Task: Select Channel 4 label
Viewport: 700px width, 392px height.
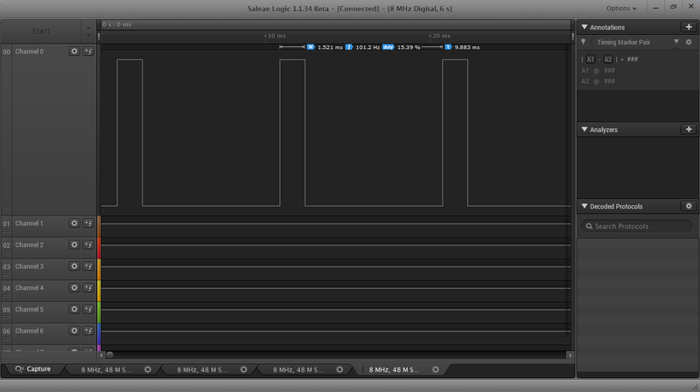Action: coord(30,288)
